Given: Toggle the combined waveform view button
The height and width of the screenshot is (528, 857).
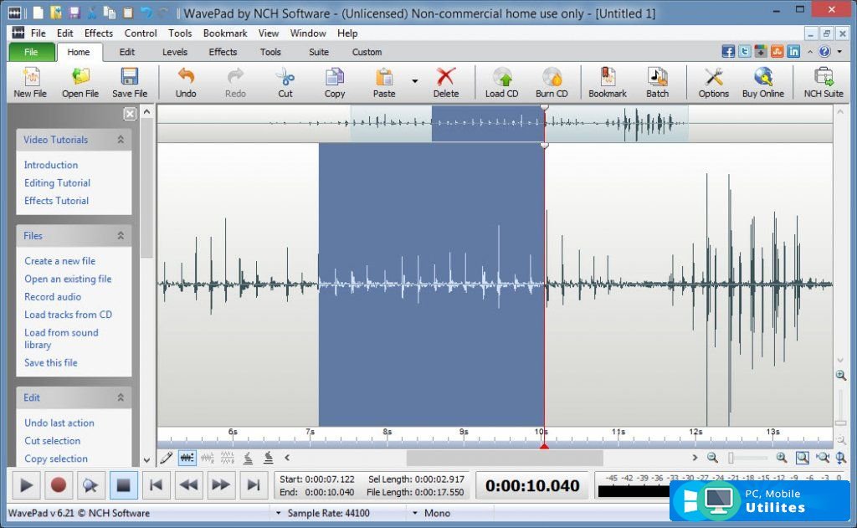Looking at the screenshot, I should [x=187, y=458].
